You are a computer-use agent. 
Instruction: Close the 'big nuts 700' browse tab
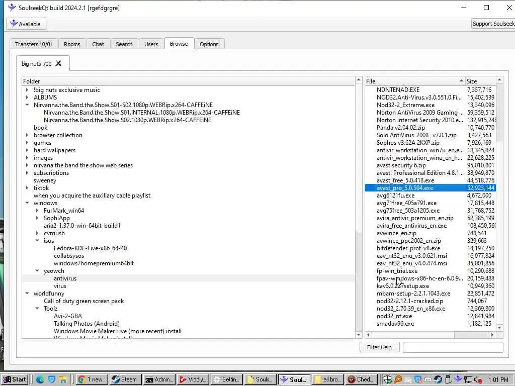pos(58,63)
